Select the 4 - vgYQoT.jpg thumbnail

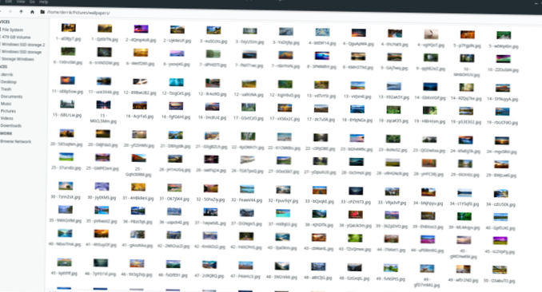tap(431, 34)
